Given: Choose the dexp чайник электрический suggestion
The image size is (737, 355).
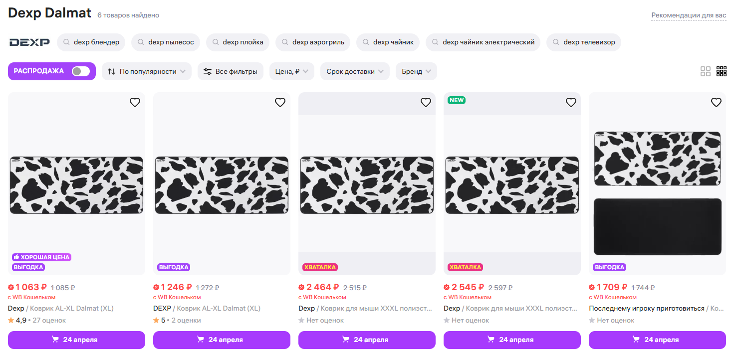Looking at the screenshot, I should (x=483, y=42).
